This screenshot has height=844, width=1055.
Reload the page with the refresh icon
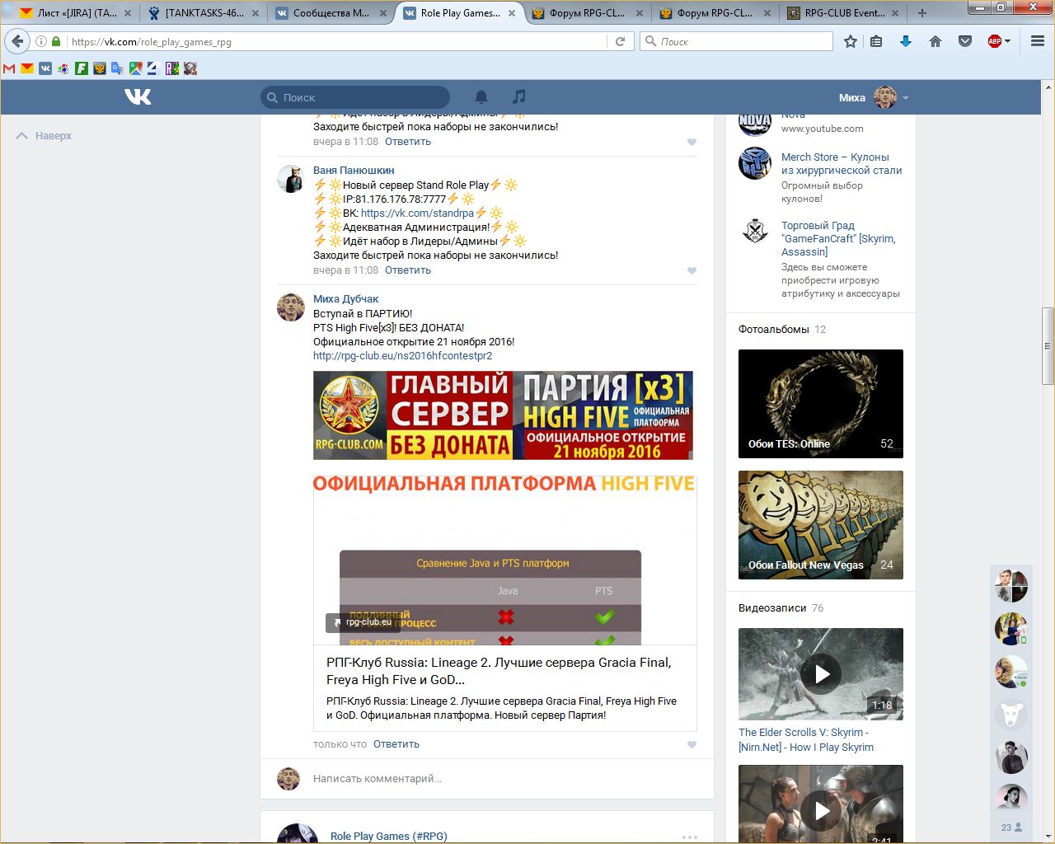click(x=620, y=41)
